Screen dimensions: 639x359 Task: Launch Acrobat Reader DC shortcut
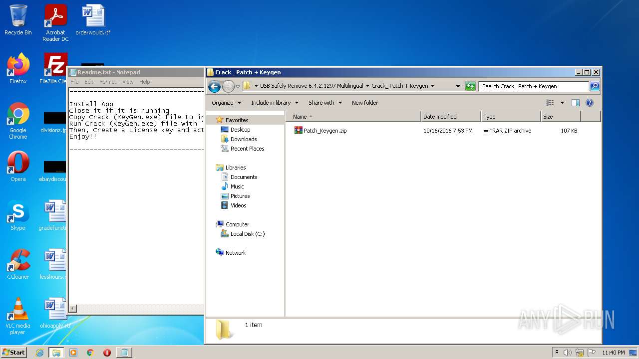click(x=55, y=23)
